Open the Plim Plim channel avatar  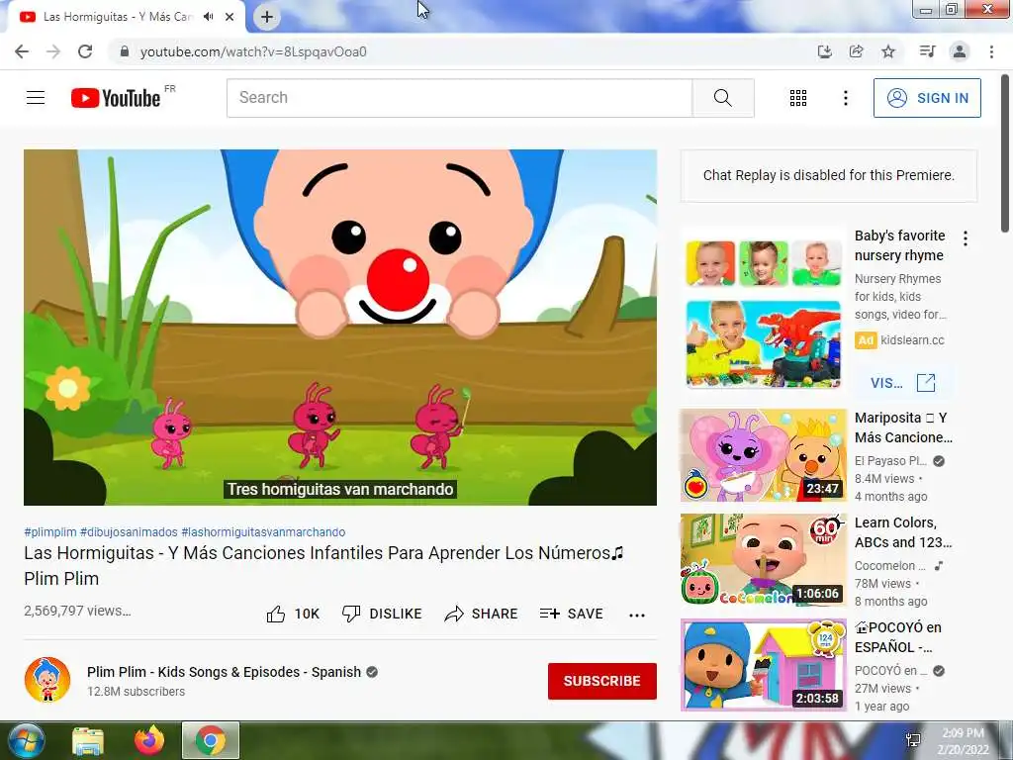pyautogui.click(x=47, y=680)
